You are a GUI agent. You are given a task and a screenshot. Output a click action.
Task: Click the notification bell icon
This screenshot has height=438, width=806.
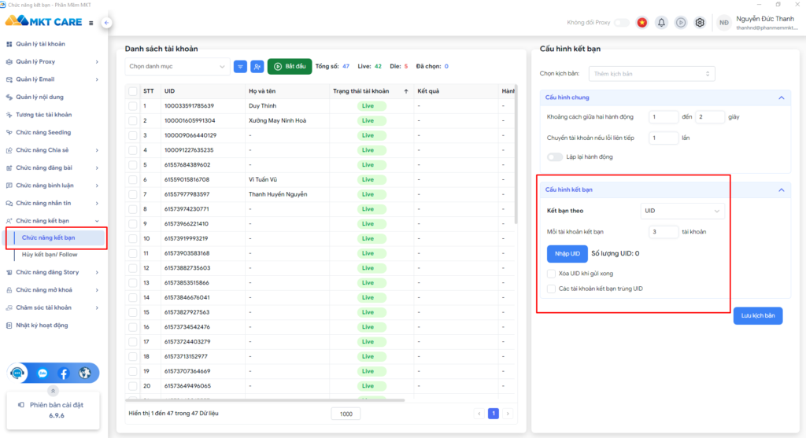click(661, 23)
